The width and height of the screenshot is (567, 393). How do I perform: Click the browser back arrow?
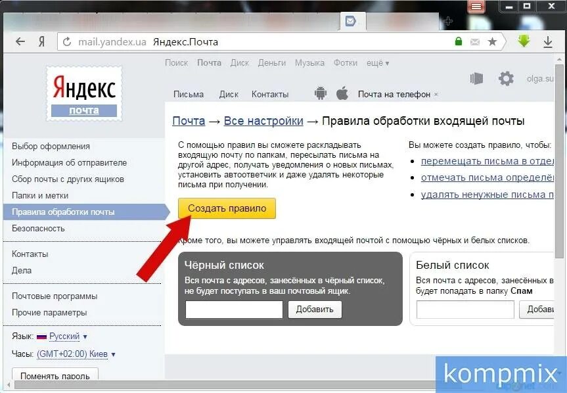tap(20, 41)
